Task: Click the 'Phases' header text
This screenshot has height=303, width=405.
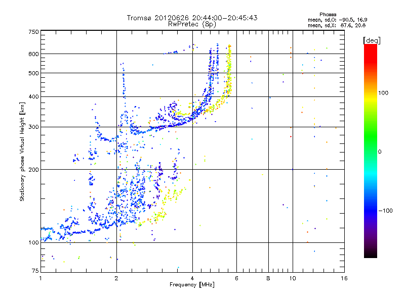Action: 328,15
